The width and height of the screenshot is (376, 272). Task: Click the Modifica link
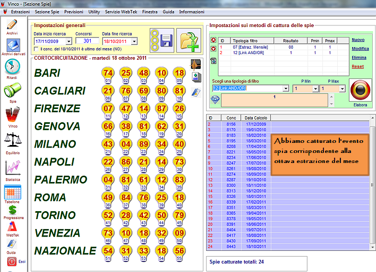360,49
